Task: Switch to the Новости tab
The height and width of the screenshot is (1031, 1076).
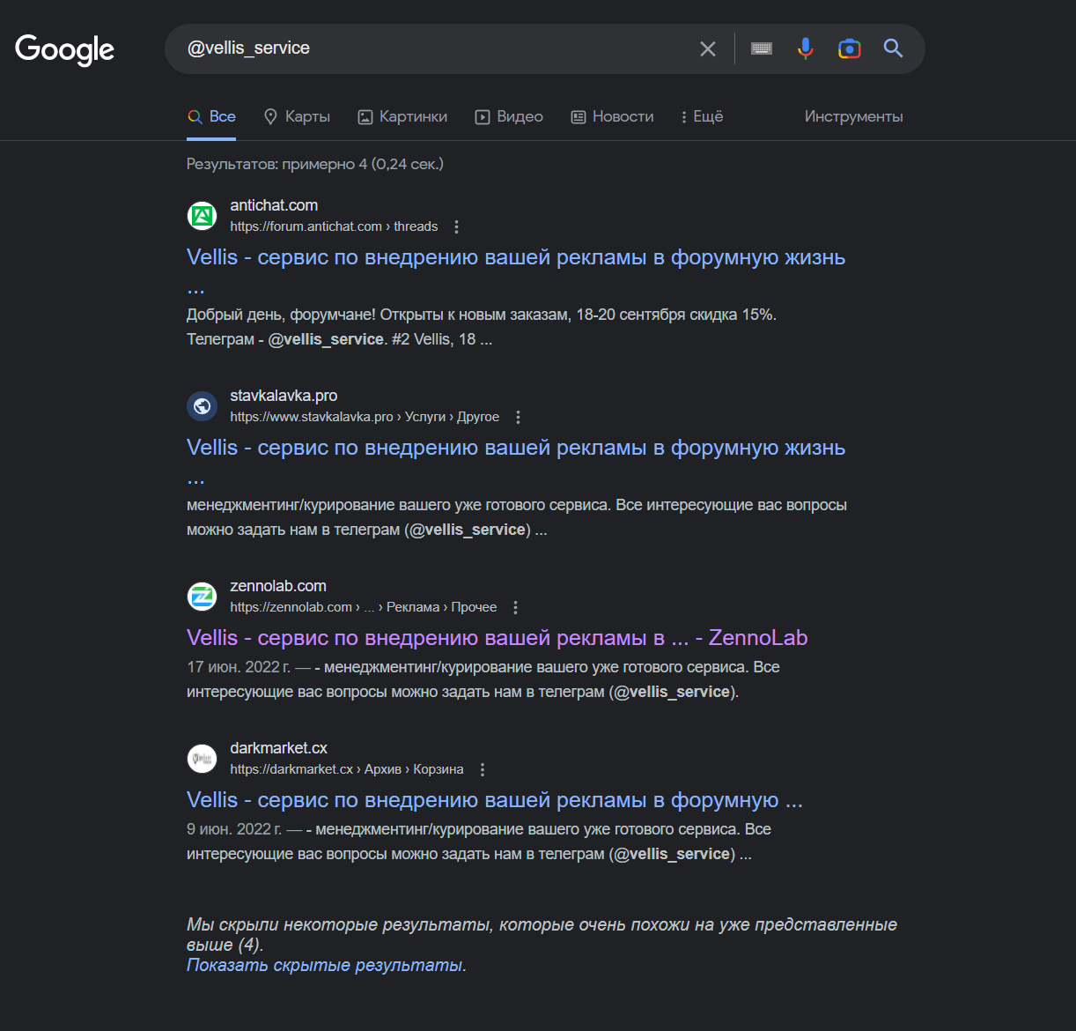Action: tap(612, 117)
